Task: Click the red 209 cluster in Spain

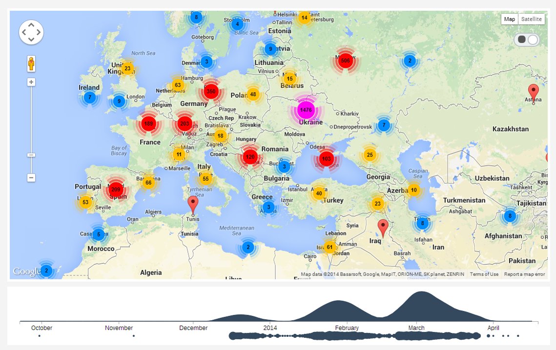Action: (x=116, y=190)
